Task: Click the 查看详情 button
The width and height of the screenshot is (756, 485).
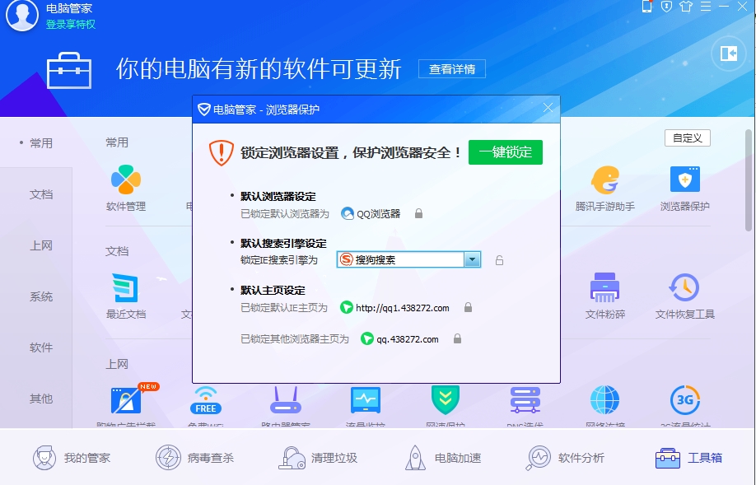Action: point(452,69)
